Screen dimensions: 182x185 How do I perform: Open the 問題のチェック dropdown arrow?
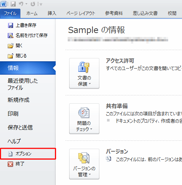(91, 129)
